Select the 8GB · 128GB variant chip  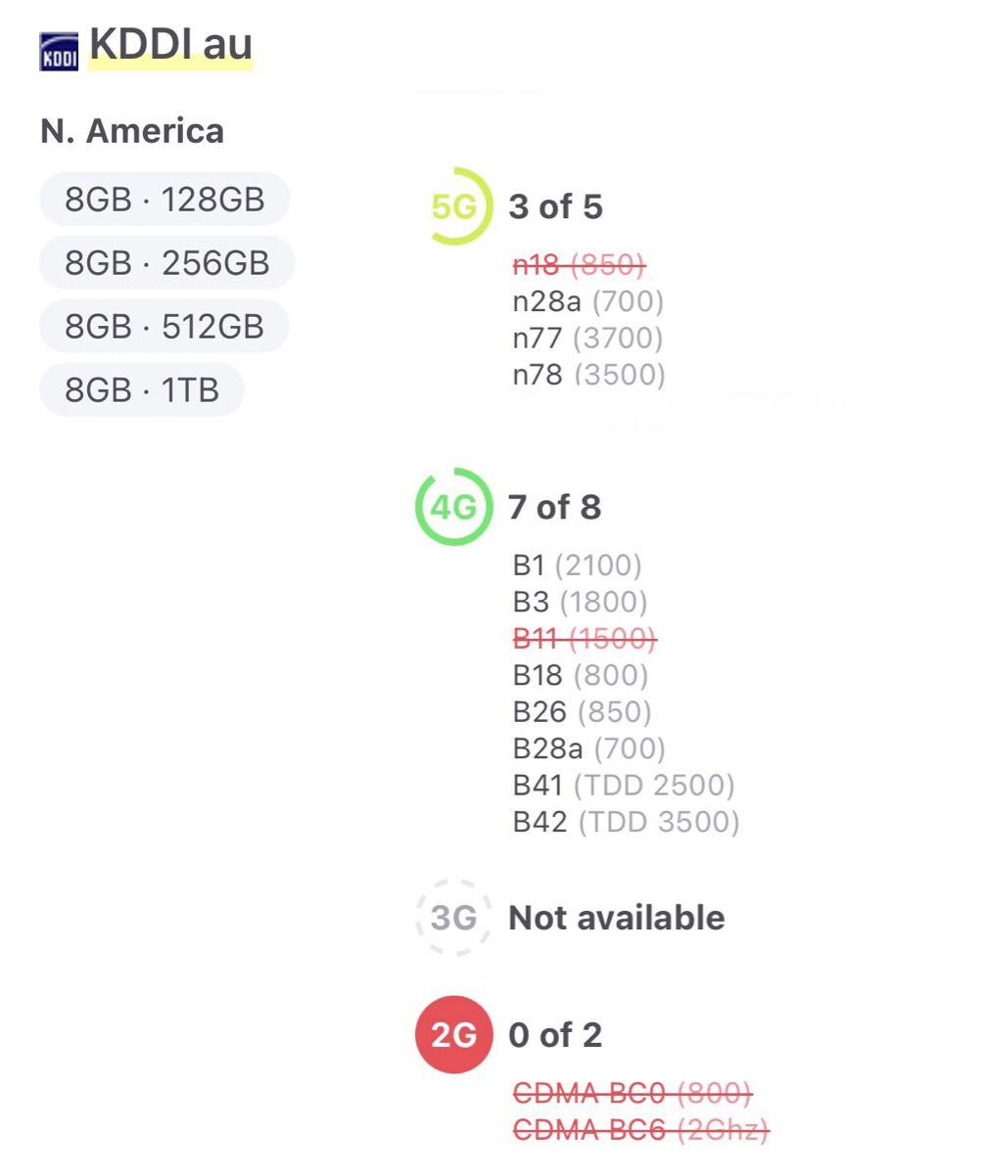point(164,200)
